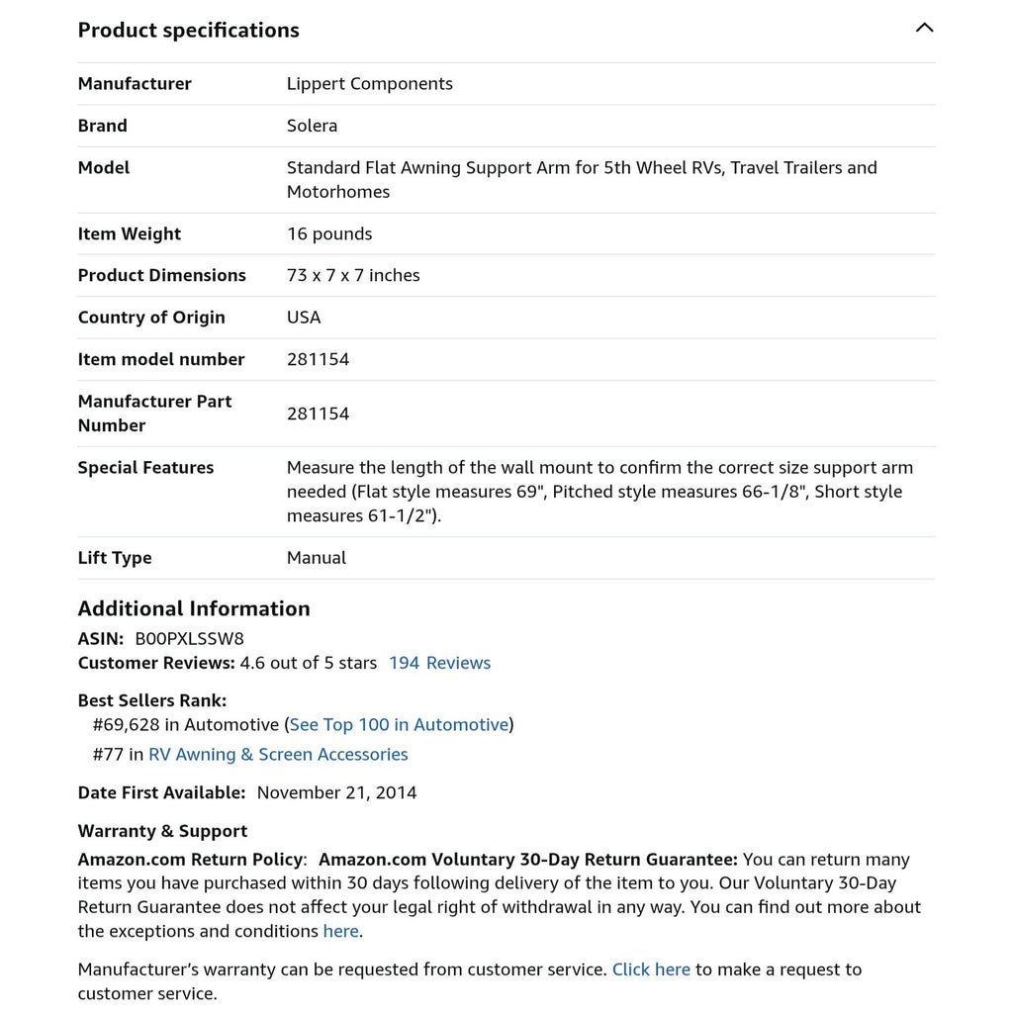
Task: Click the Country of Origin USA value
Action: tap(304, 318)
